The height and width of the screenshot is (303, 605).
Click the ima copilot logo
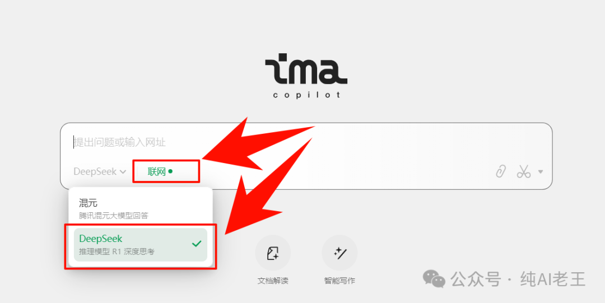306,76
